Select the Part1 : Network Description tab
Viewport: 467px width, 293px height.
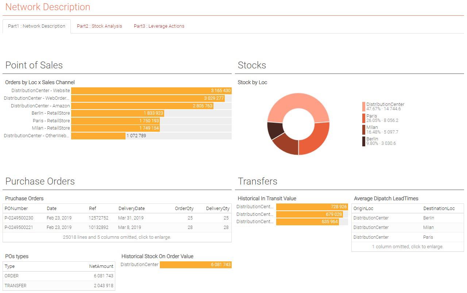click(36, 26)
